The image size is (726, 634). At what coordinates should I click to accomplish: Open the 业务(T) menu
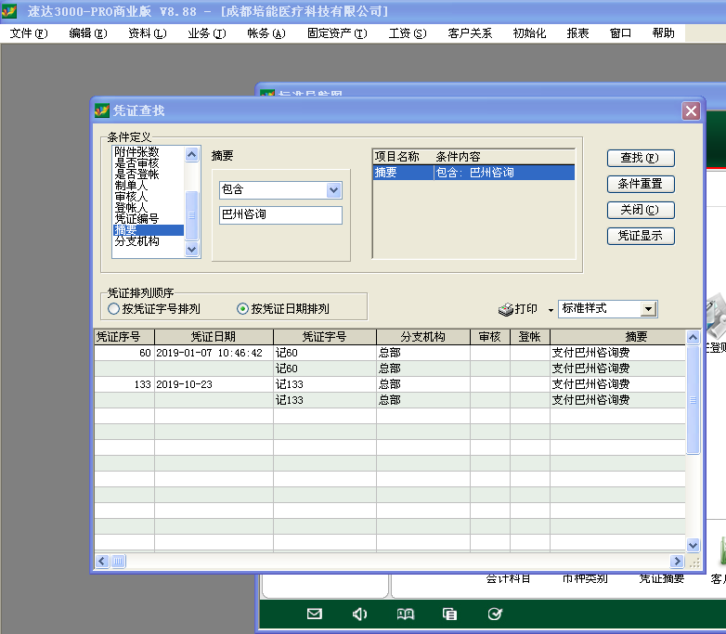tap(206, 33)
